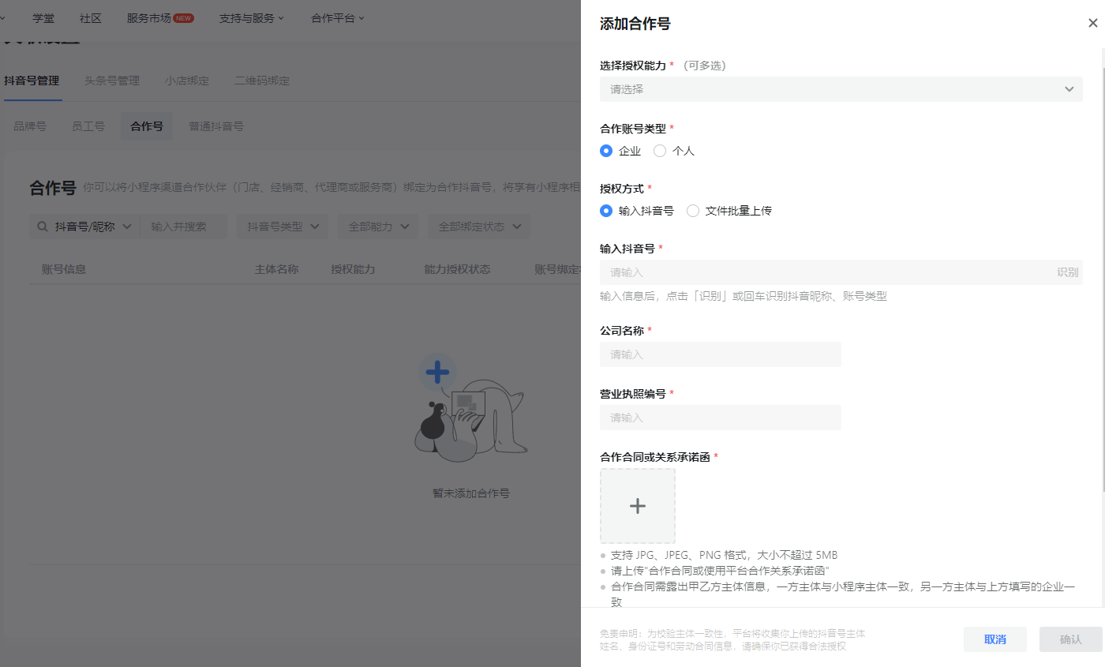The height and width of the screenshot is (667, 1105).
Task: Open the 全部绑定状态 dropdown
Action: 479,227
